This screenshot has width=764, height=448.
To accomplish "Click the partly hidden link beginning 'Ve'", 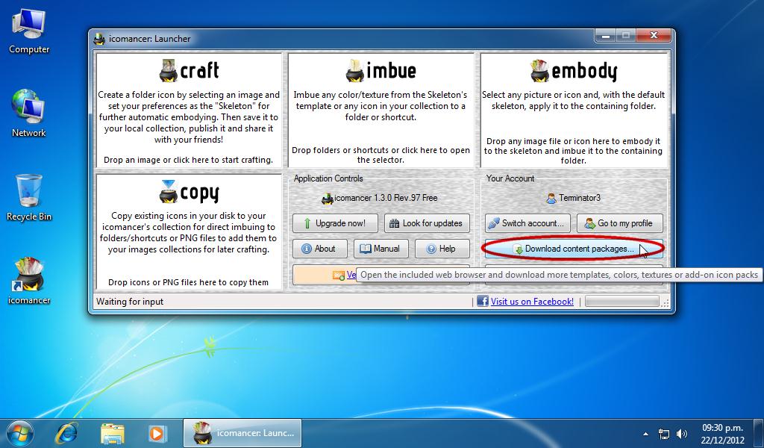I will click(x=351, y=275).
